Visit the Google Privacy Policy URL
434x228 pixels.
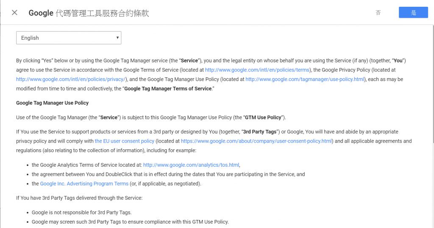(70, 79)
